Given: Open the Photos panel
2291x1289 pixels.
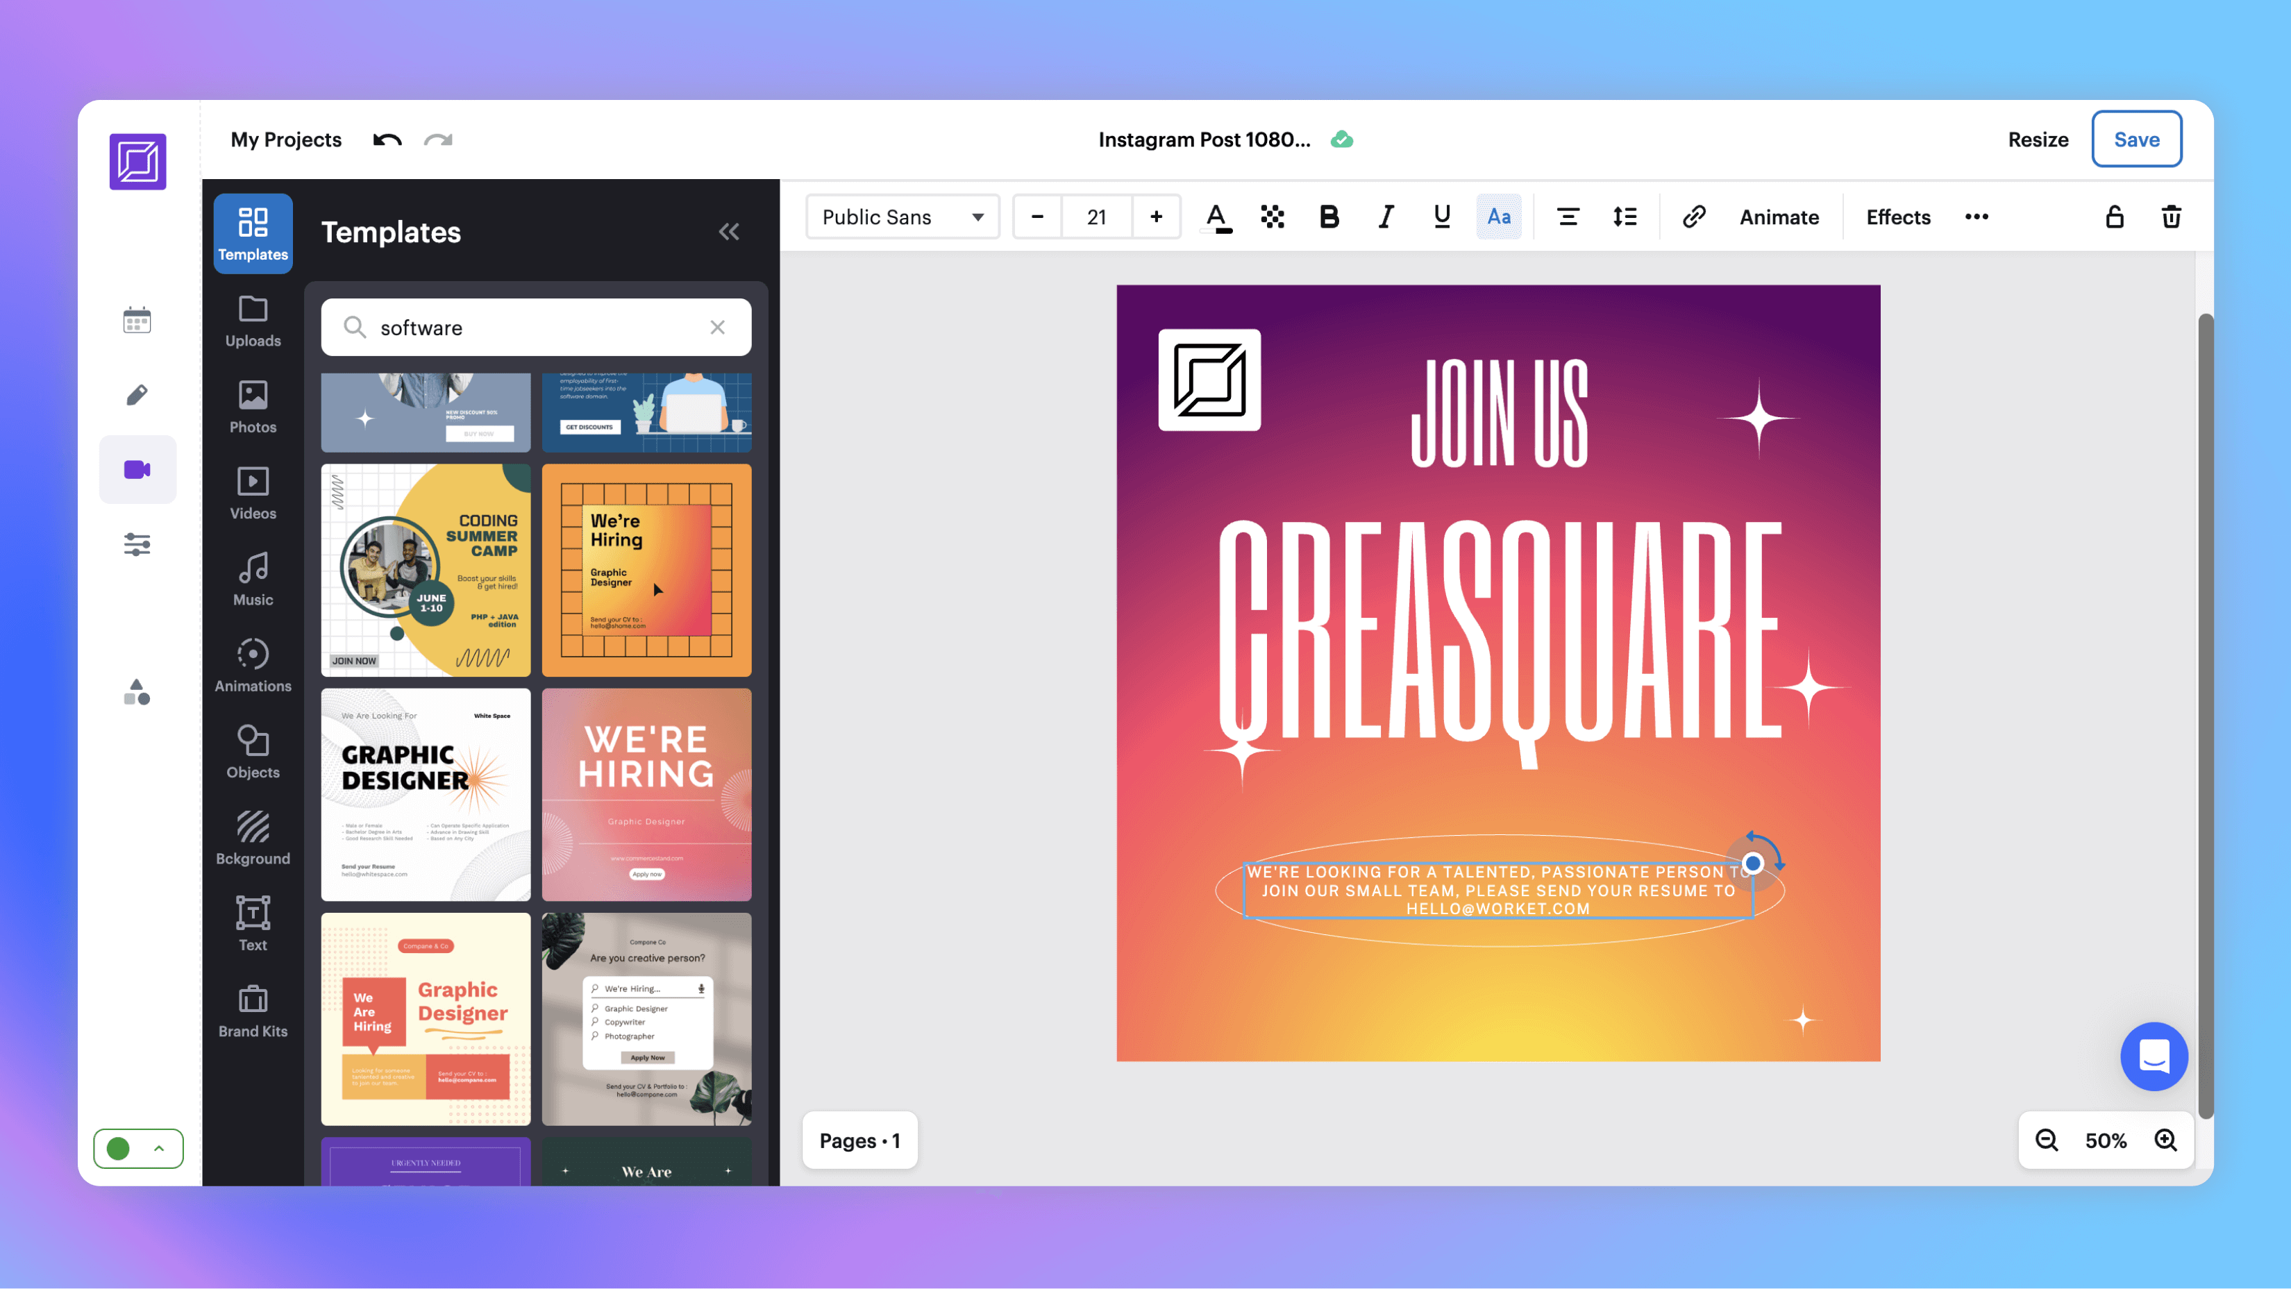Looking at the screenshot, I should pyautogui.click(x=253, y=407).
